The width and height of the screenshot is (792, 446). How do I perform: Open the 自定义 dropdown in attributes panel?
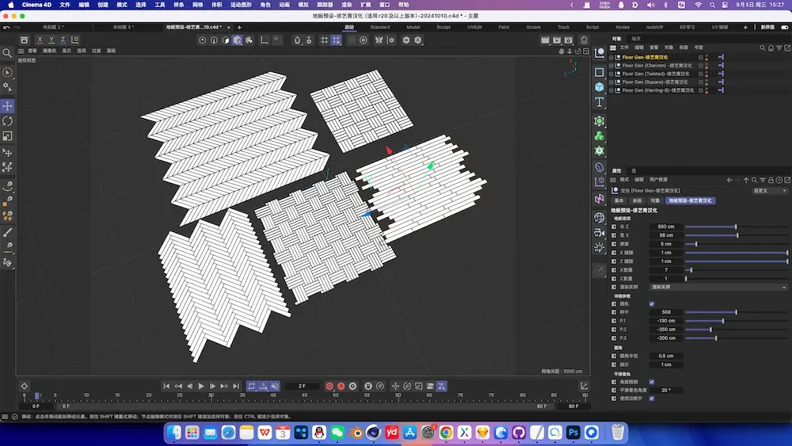point(769,191)
